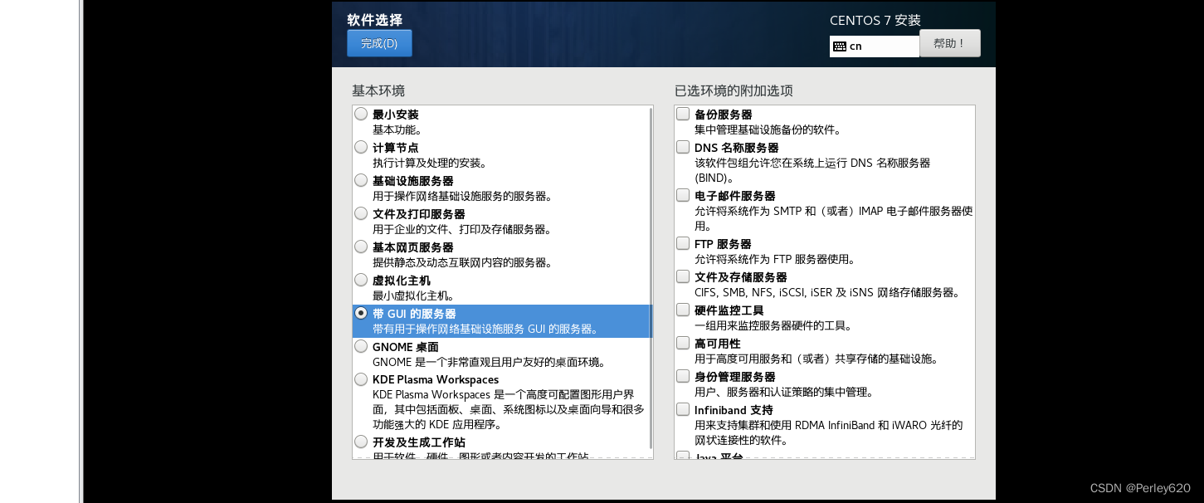Choose the 开发及生成工作站 radio button

coord(361,442)
